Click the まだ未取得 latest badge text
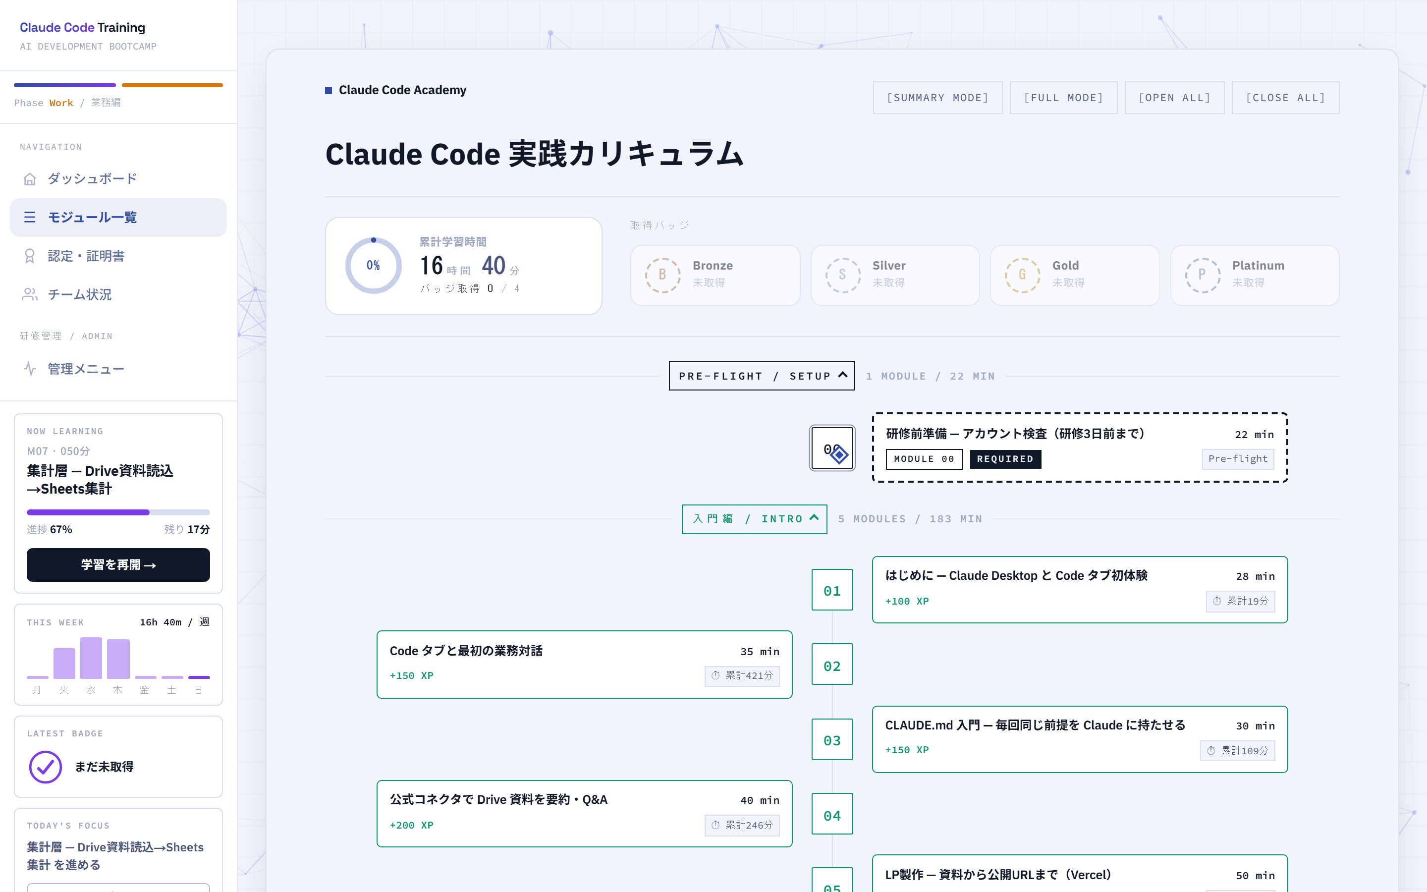Screen dimensions: 1427x892 (104, 767)
